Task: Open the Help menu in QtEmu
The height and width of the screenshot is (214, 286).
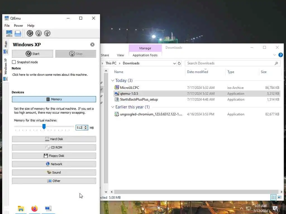Action: (31, 26)
